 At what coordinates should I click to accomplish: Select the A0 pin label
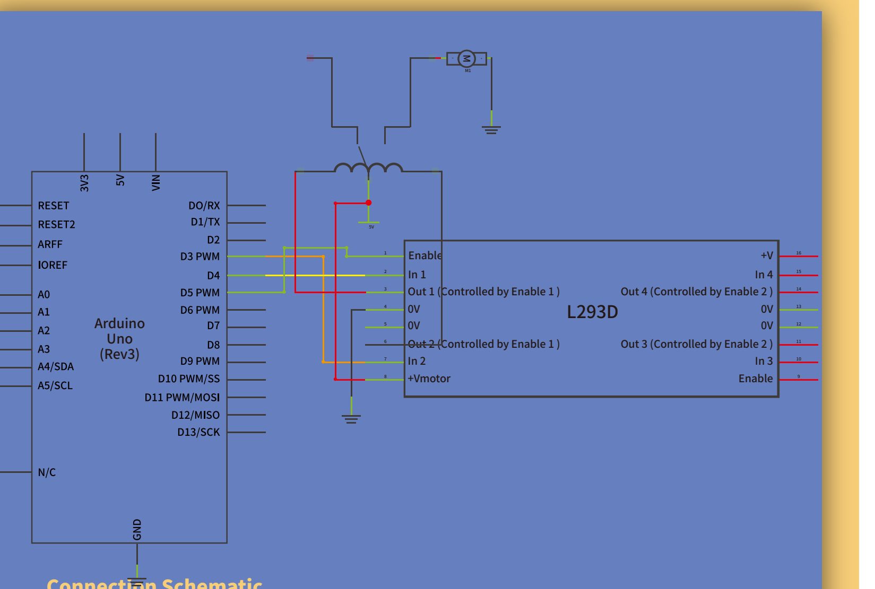(44, 295)
